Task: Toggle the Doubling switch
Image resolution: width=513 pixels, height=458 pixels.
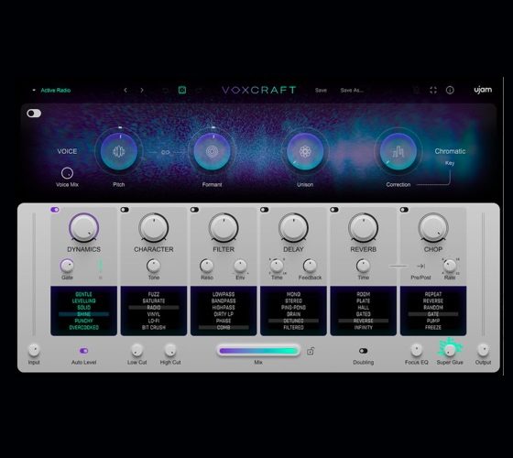Action: (x=363, y=351)
